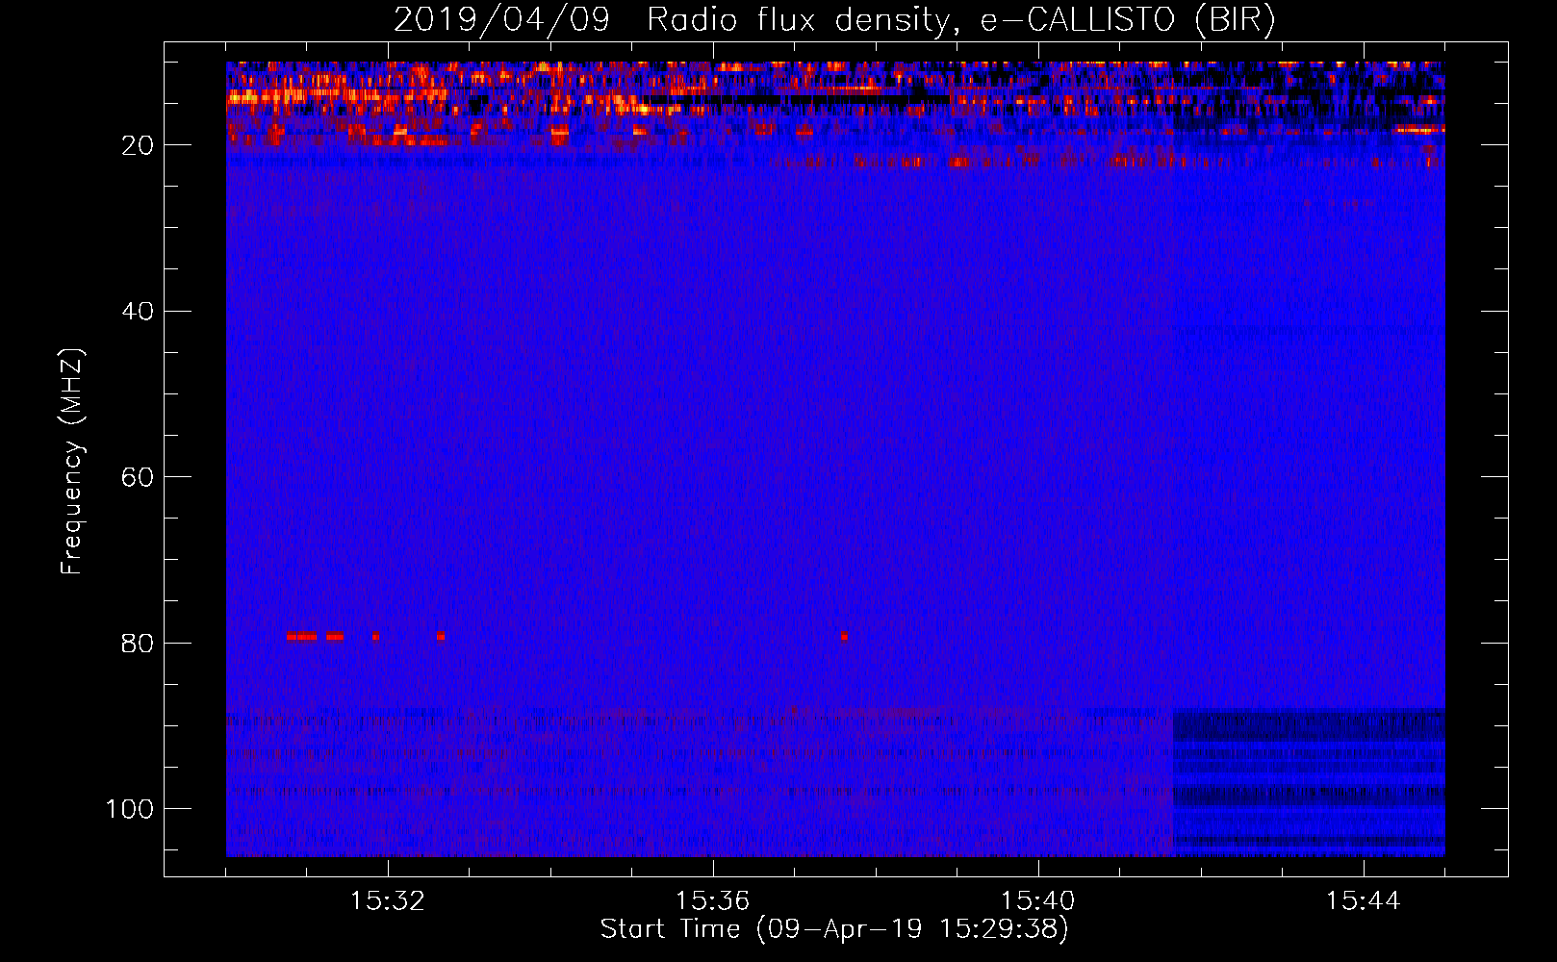Click the 15:36 time tick label
Image resolution: width=1557 pixels, height=962 pixels.
pos(713,901)
